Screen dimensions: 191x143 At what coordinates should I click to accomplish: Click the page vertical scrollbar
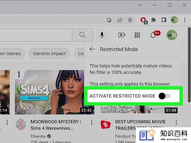coord(189,65)
